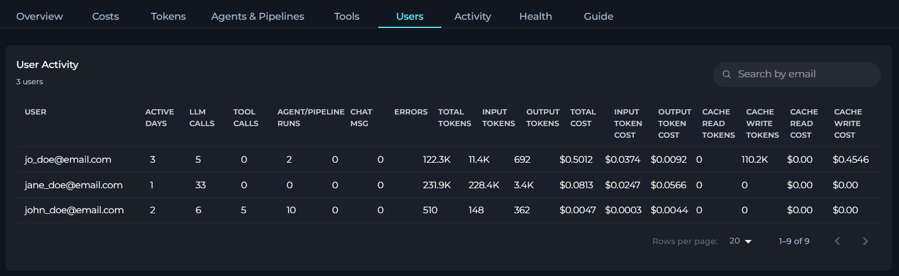Sort by CACHE WRITE COST header
Viewport: 899px width, 276px height.
tap(848, 123)
